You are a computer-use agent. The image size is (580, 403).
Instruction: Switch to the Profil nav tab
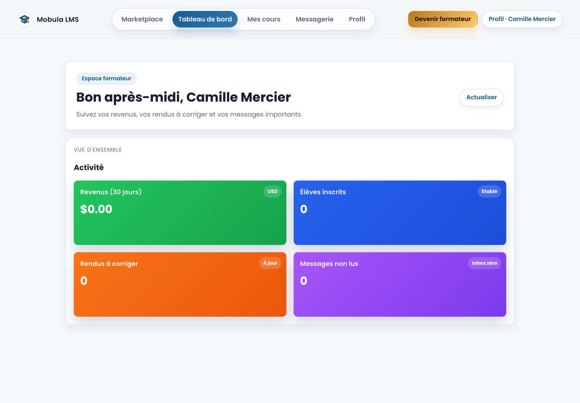(357, 19)
